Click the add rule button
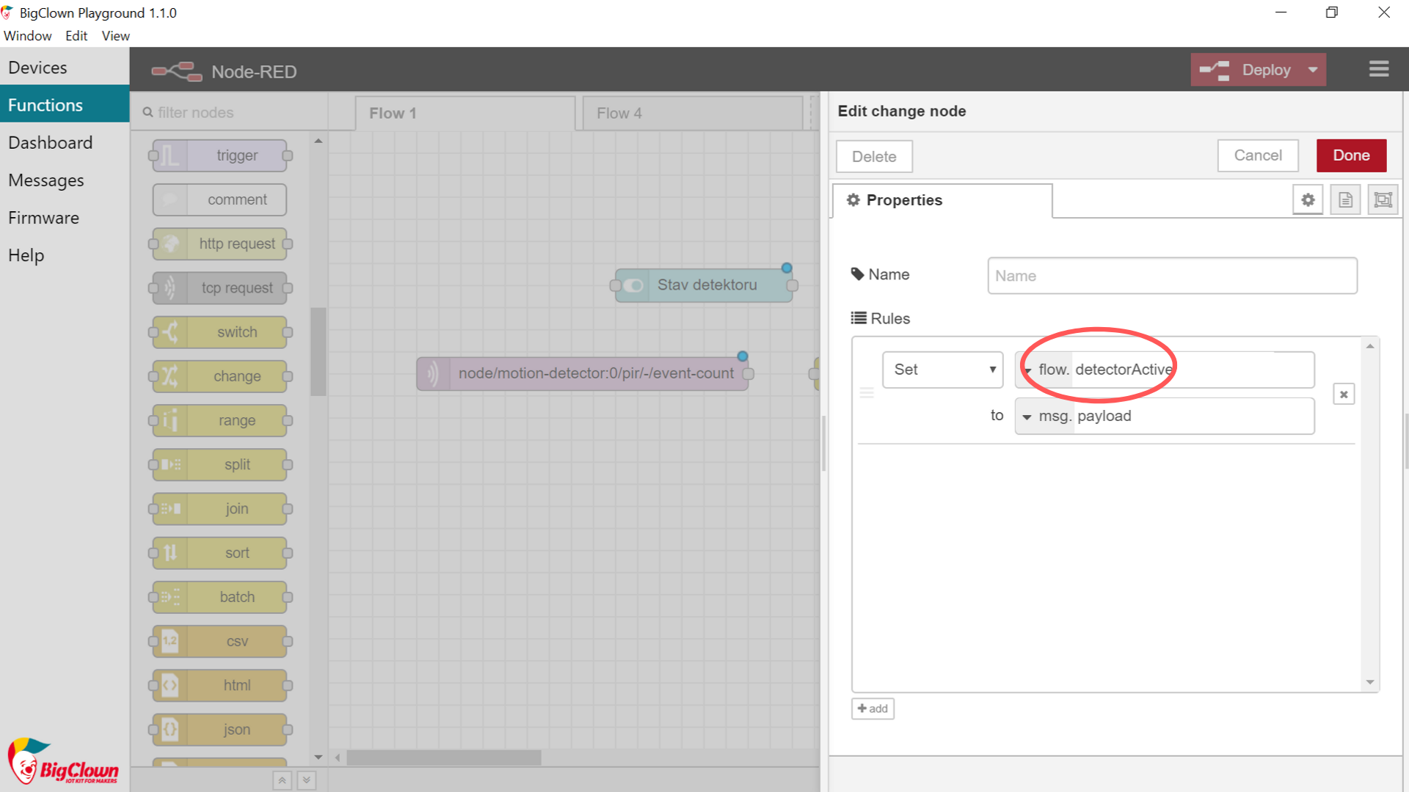The height and width of the screenshot is (792, 1409). pyautogui.click(x=873, y=708)
